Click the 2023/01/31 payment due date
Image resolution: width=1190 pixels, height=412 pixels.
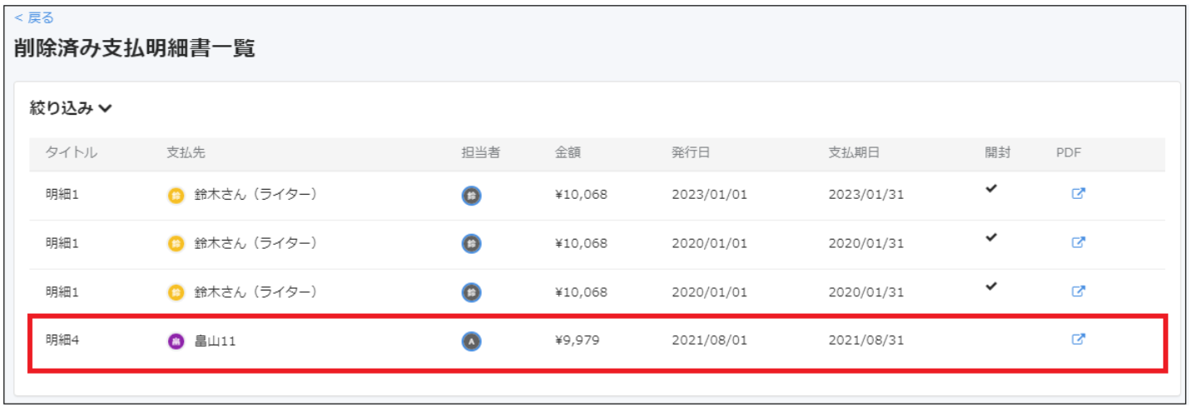865,195
